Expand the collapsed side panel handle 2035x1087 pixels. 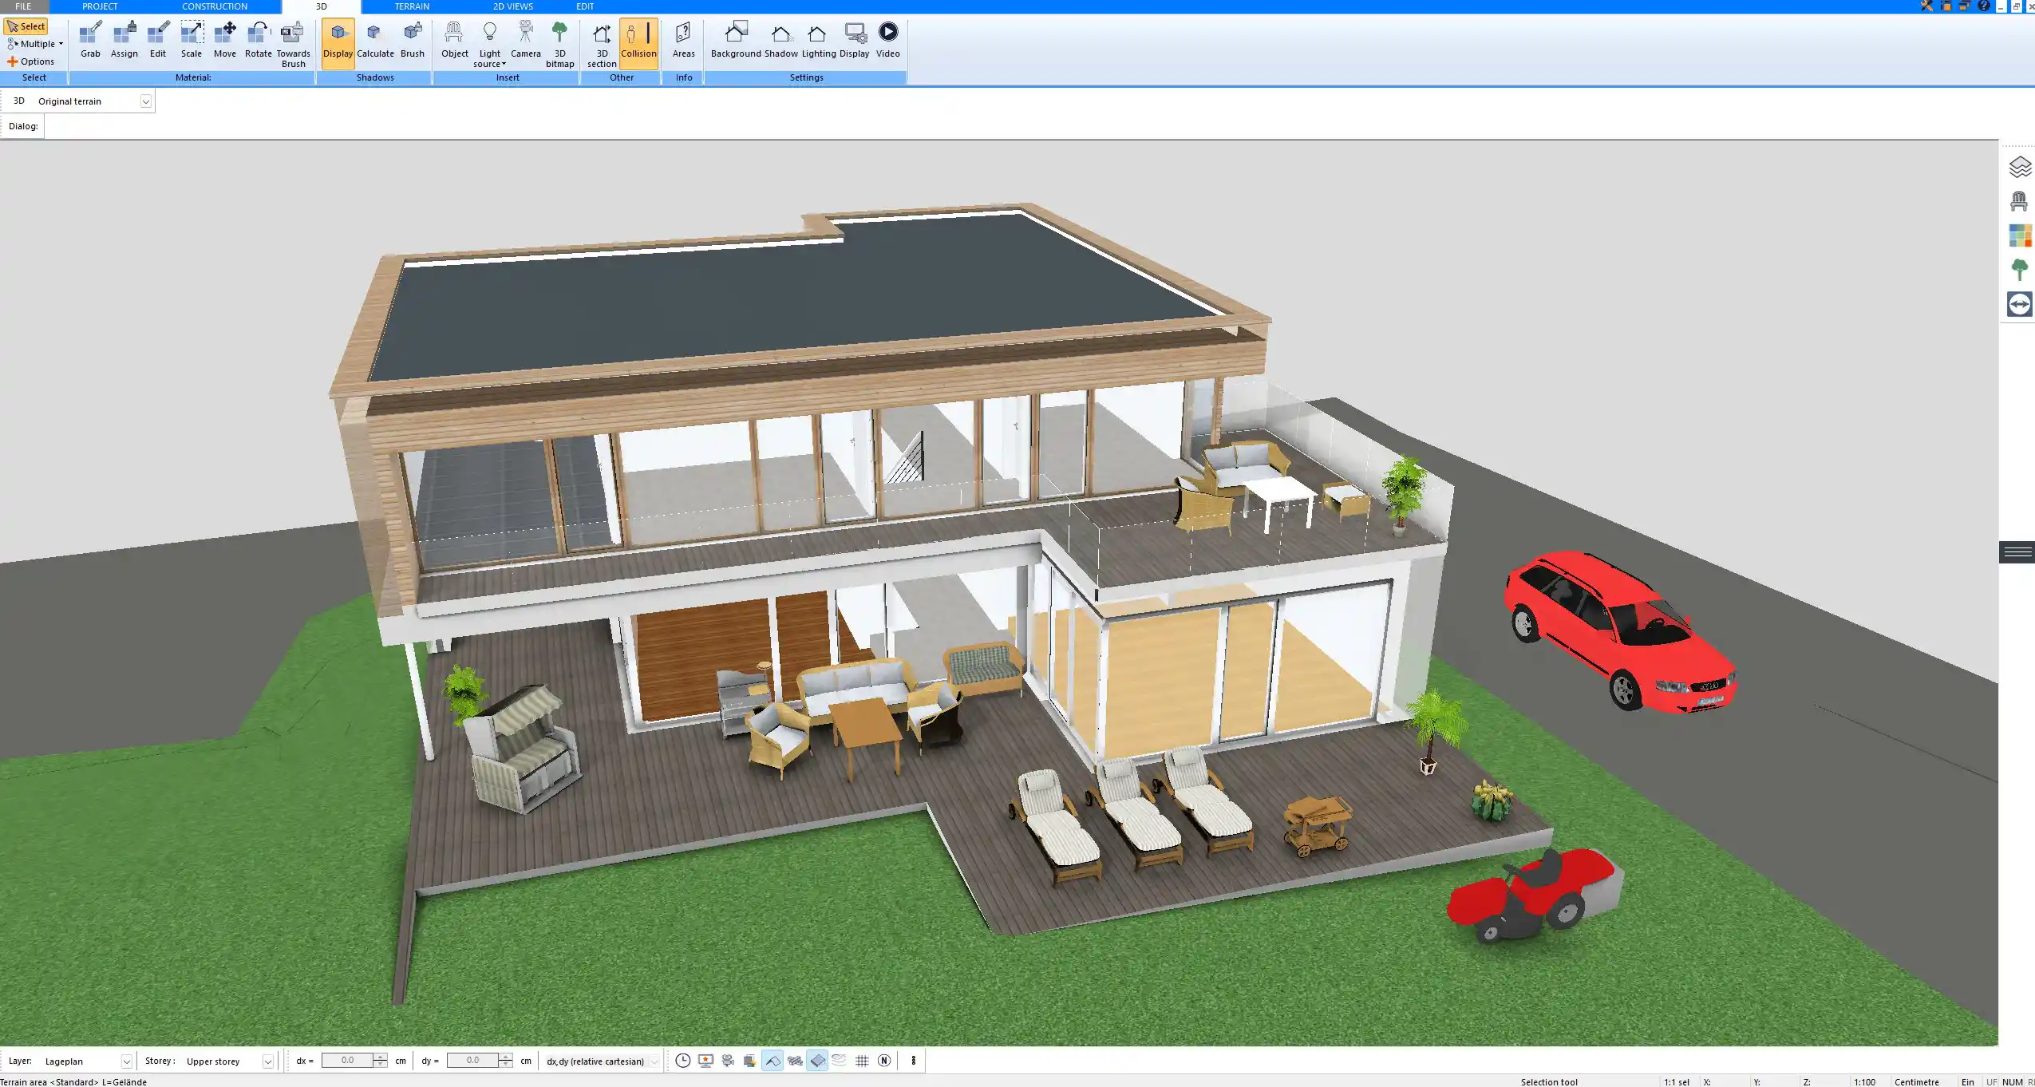coord(2017,552)
